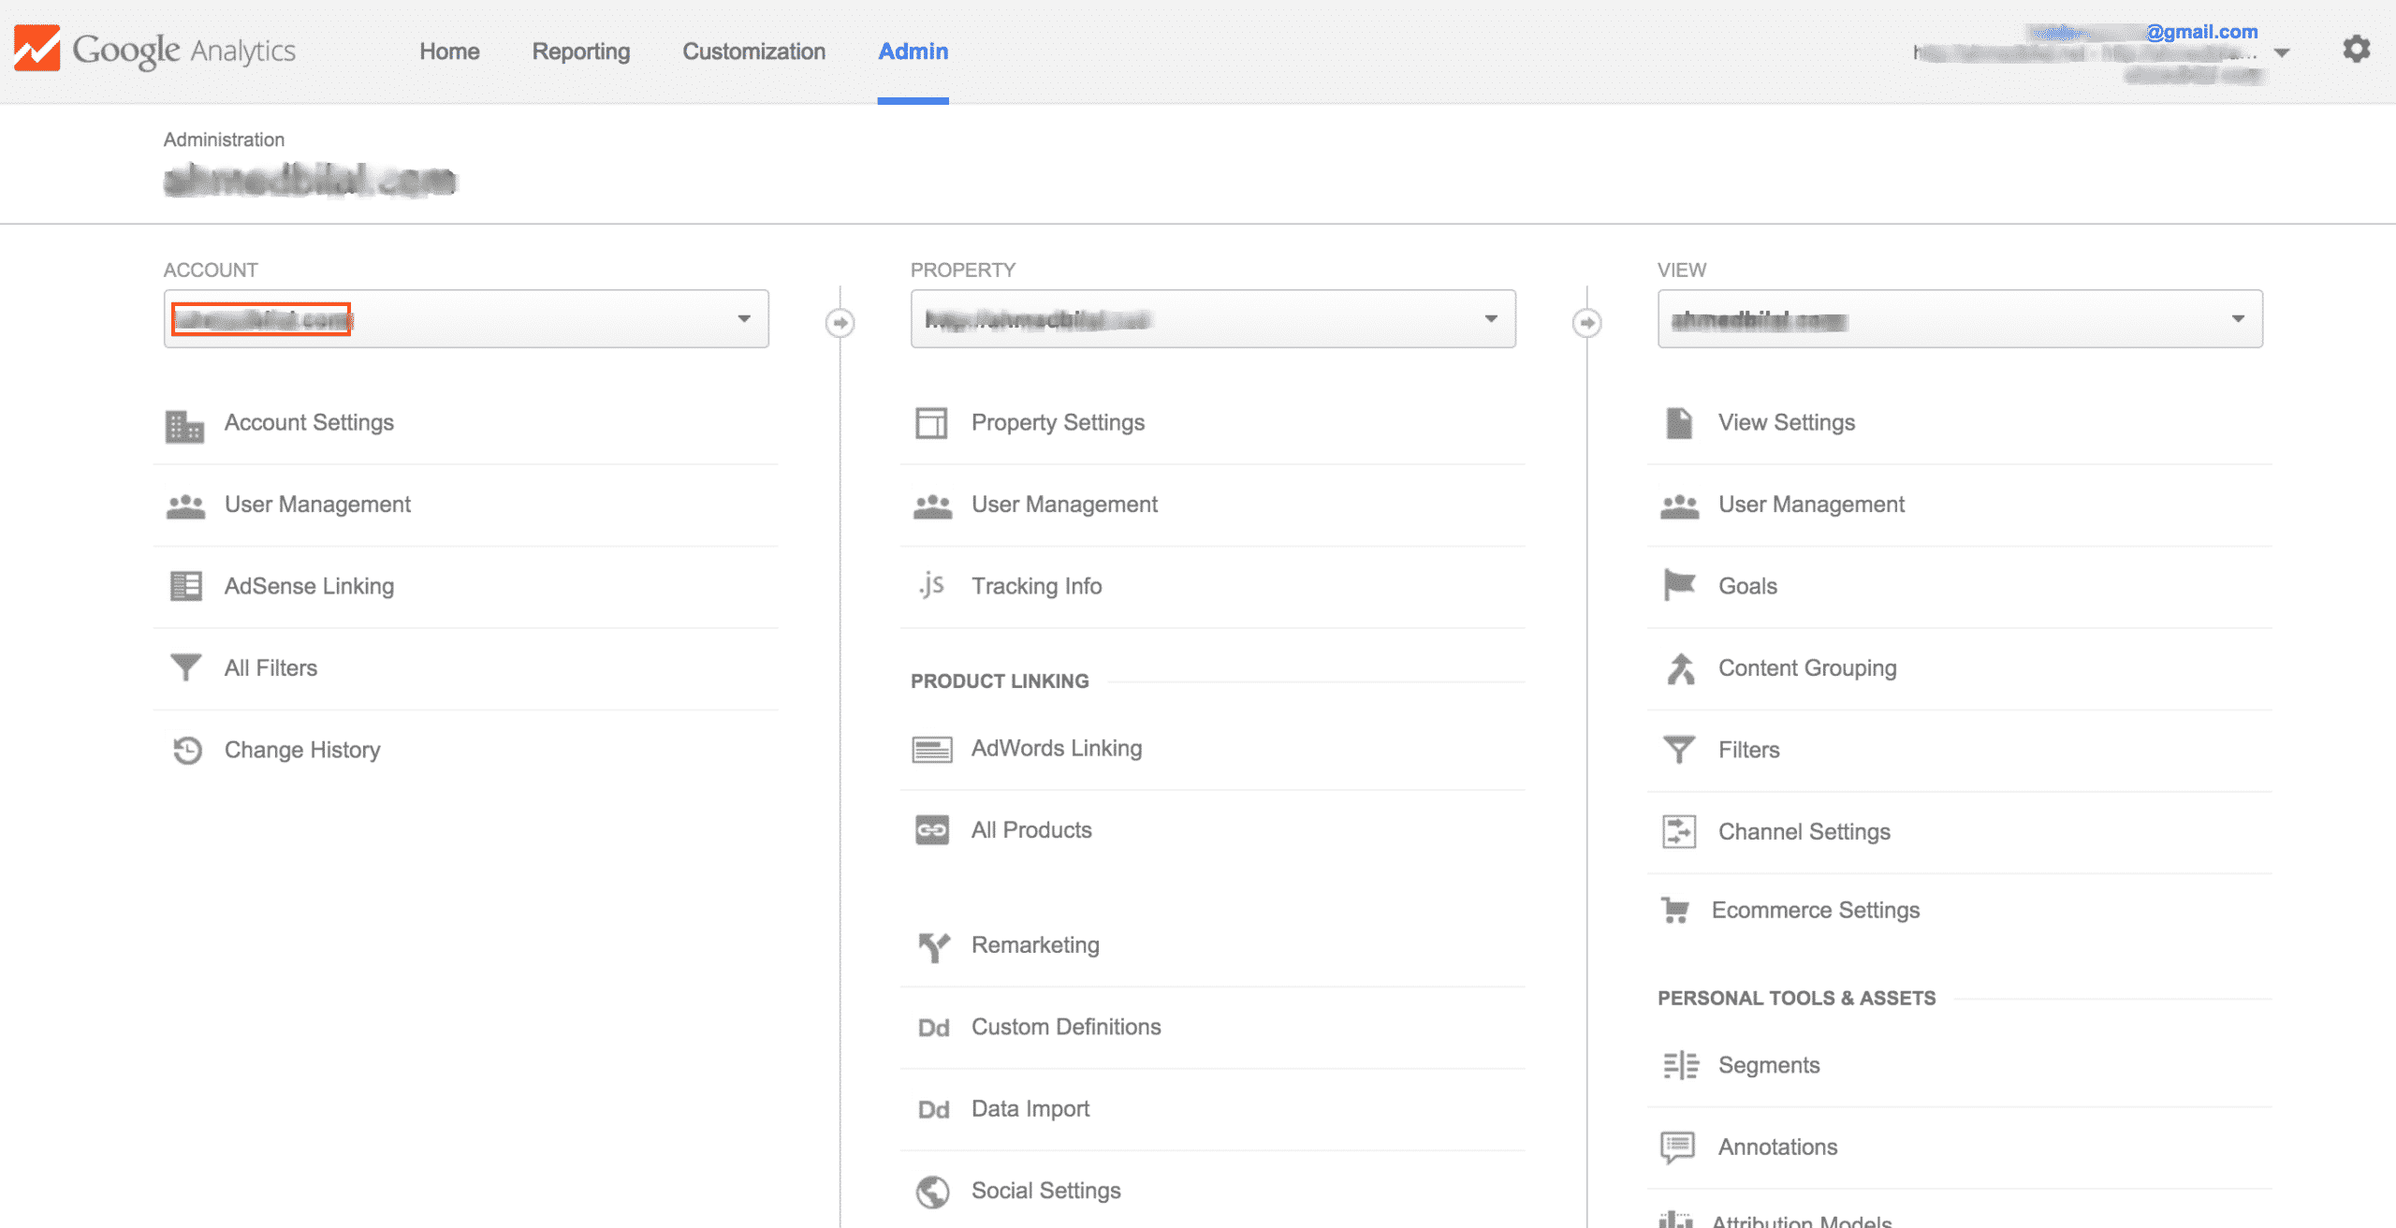
Task: Click the Remarketing branching arrow icon
Action: point(932,945)
